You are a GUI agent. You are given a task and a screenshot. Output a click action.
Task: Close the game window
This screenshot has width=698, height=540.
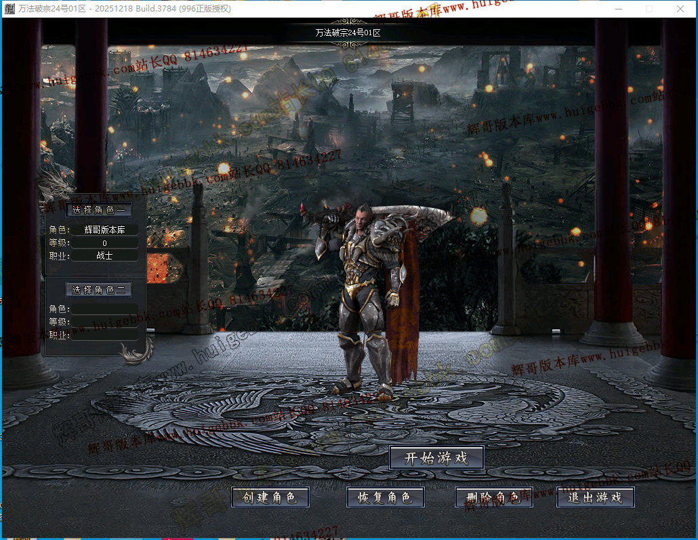pyautogui.click(x=680, y=9)
